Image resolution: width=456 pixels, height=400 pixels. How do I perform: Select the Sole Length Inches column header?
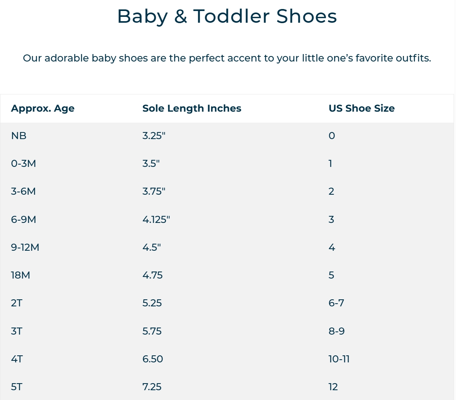click(x=192, y=109)
